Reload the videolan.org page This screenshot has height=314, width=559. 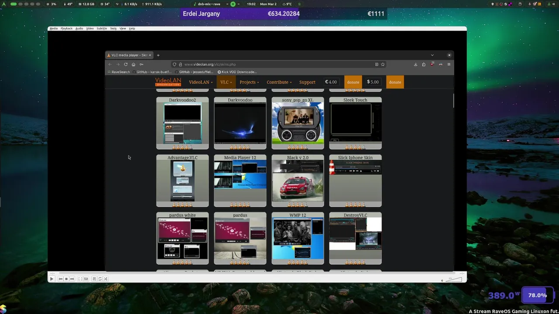point(126,64)
